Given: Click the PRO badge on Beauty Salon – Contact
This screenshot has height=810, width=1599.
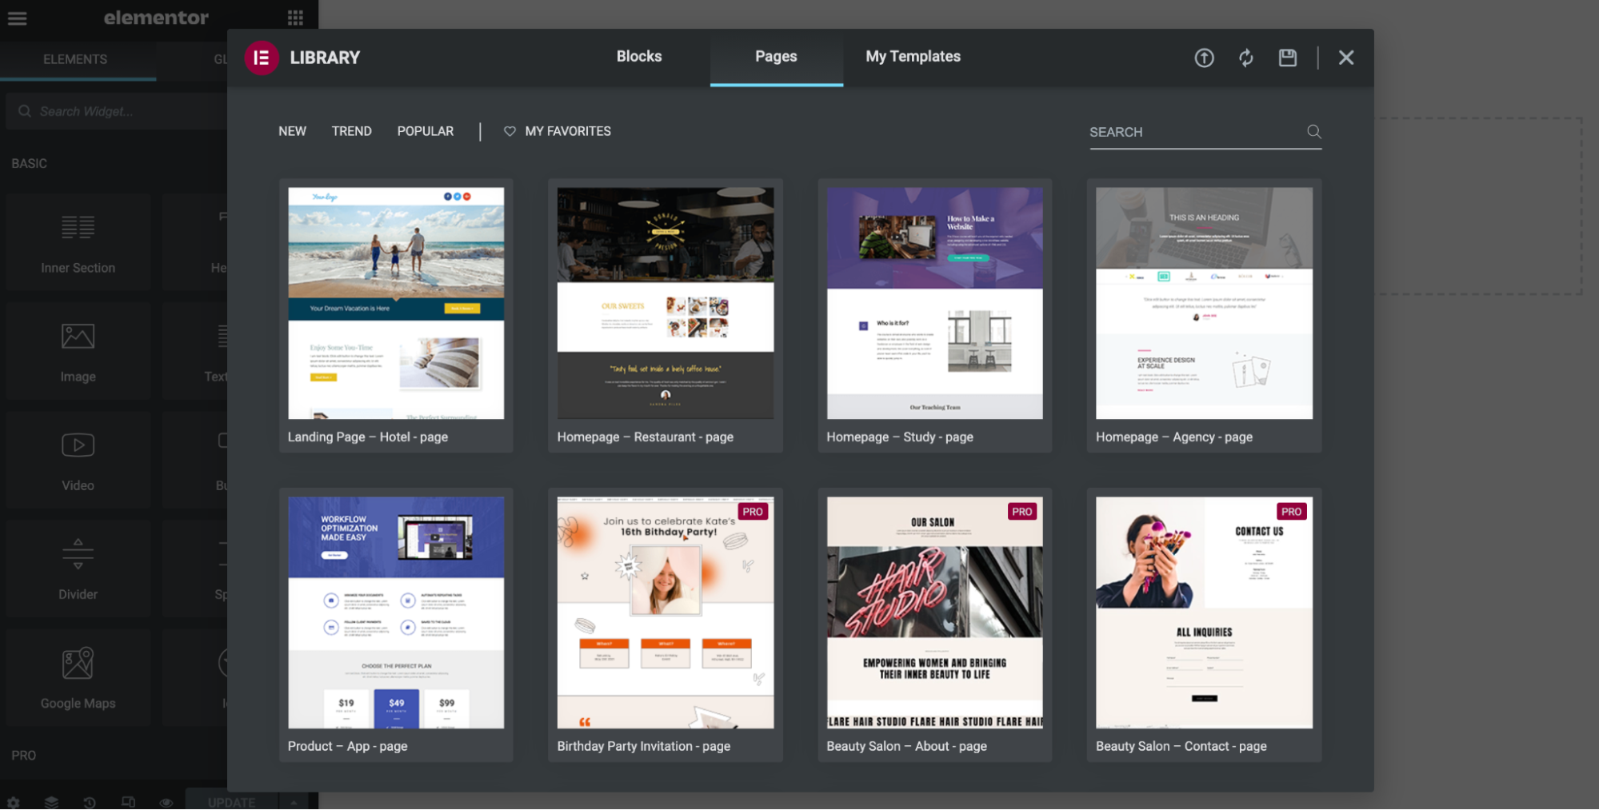Looking at the screenshot, I should pos(1291,512).
